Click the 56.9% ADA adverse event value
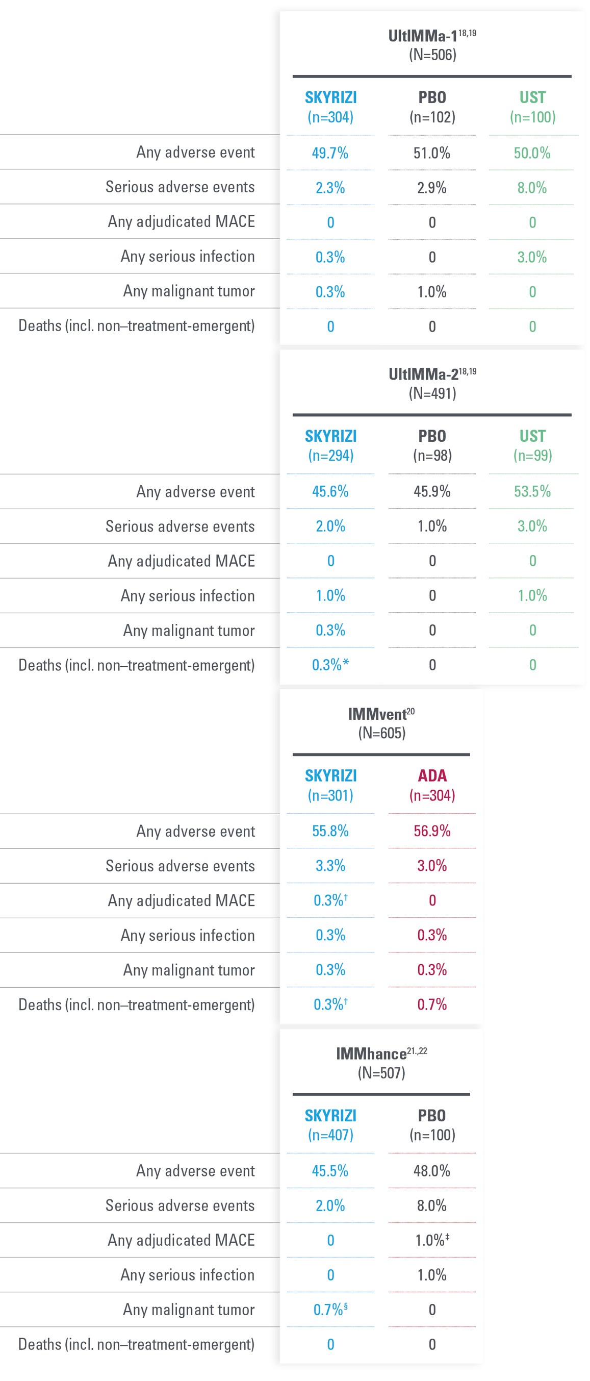Viewport: 590px width, 1381px height. click(x=432, y=831)
